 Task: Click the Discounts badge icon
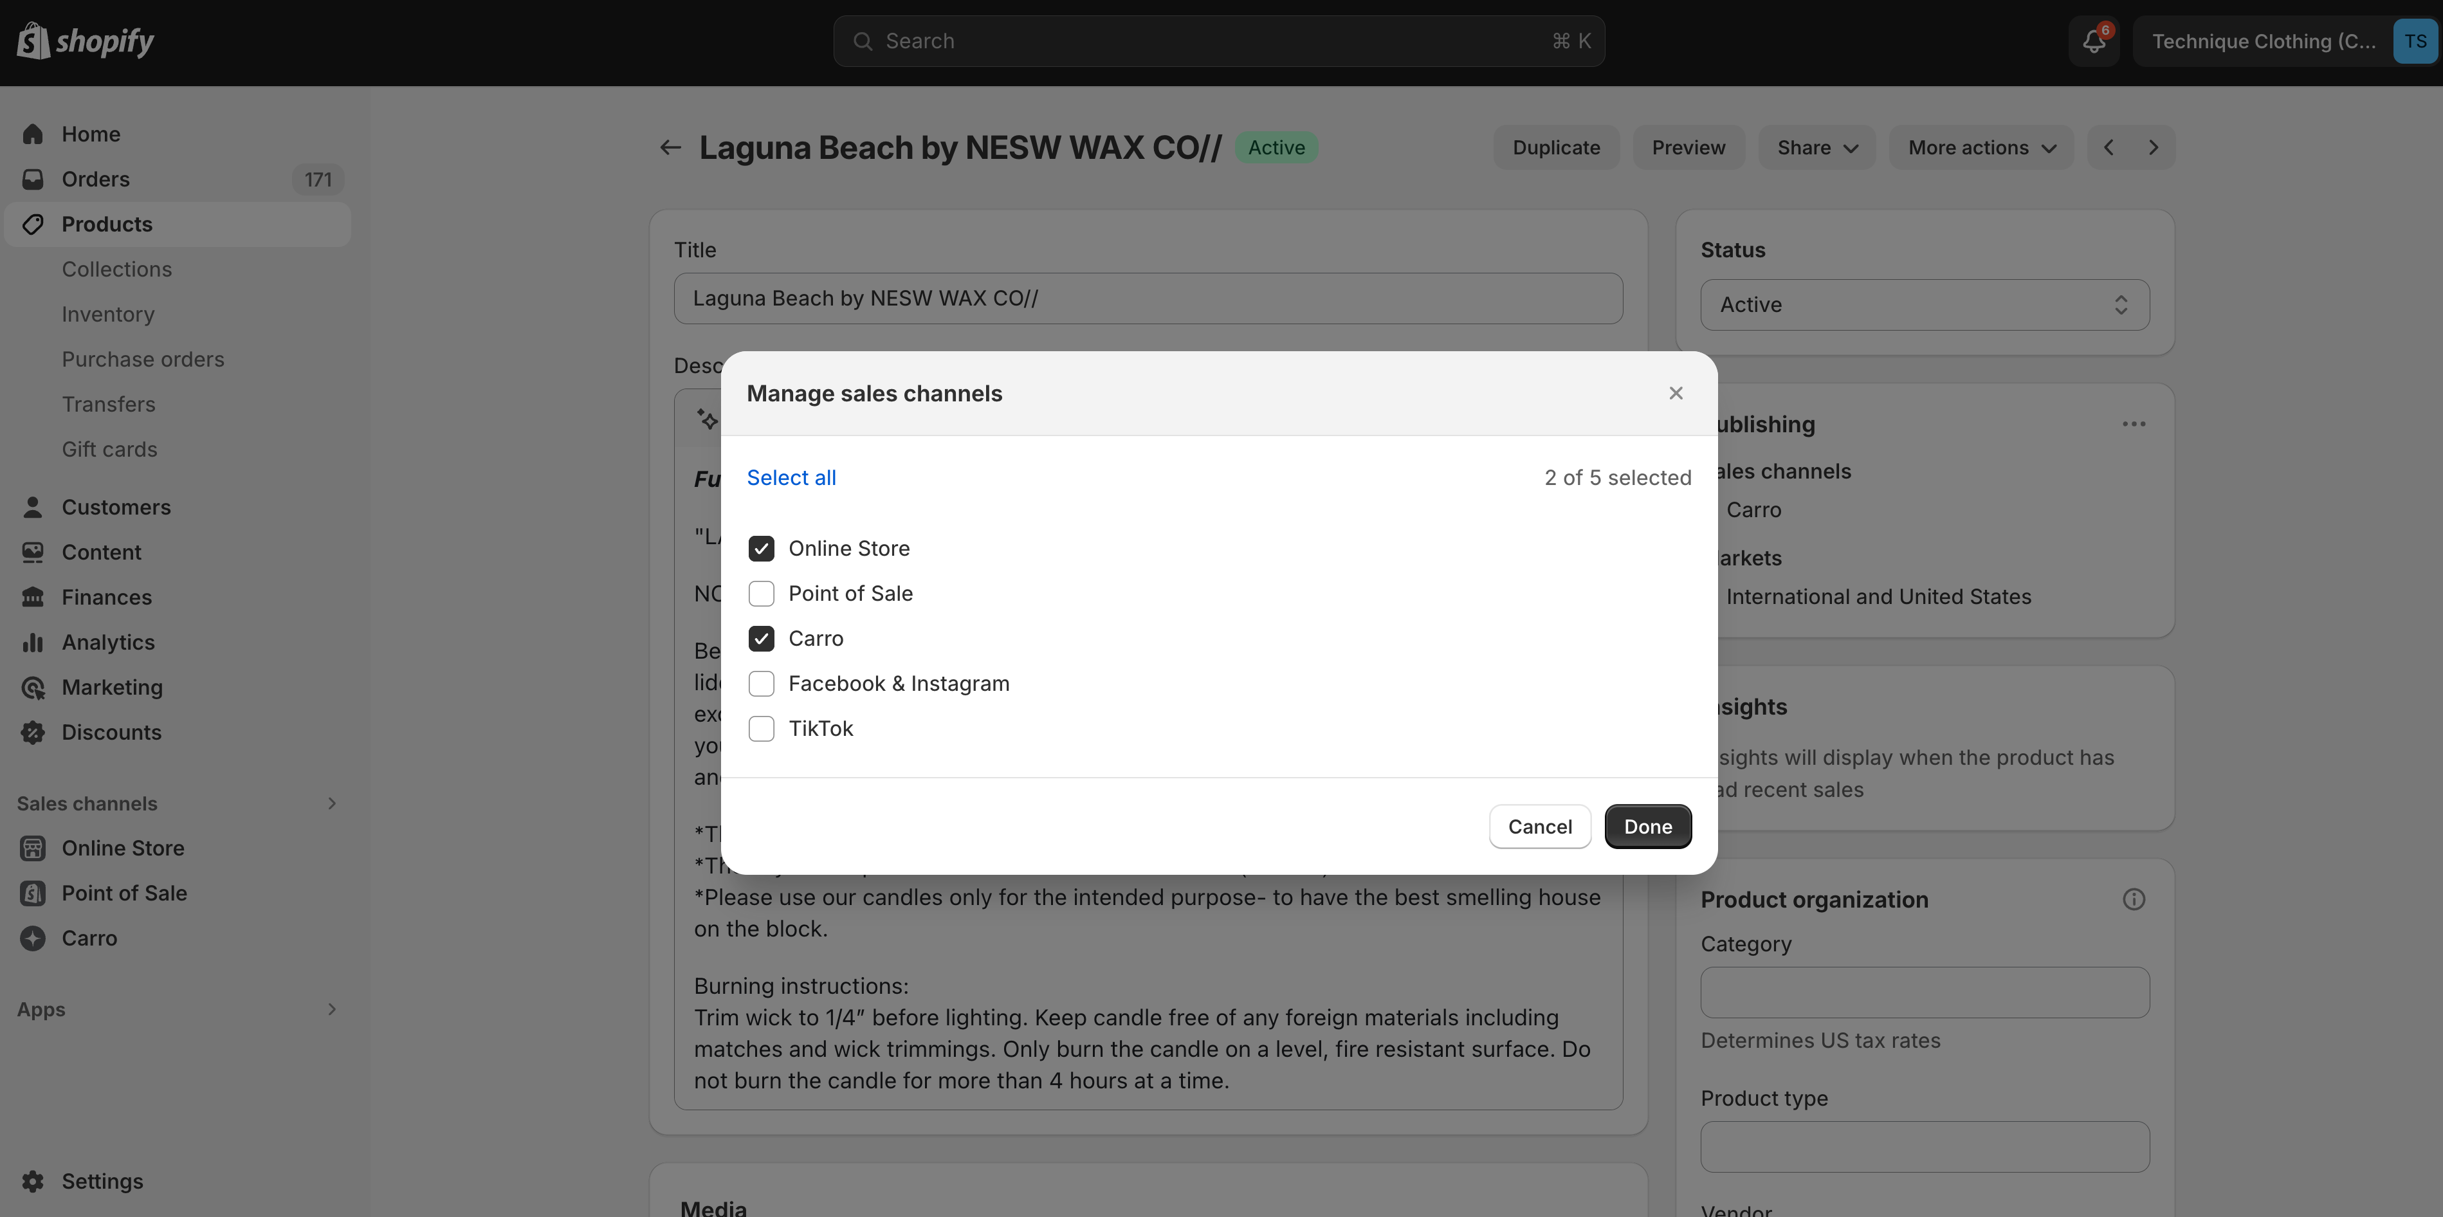(x=33, y=732)
